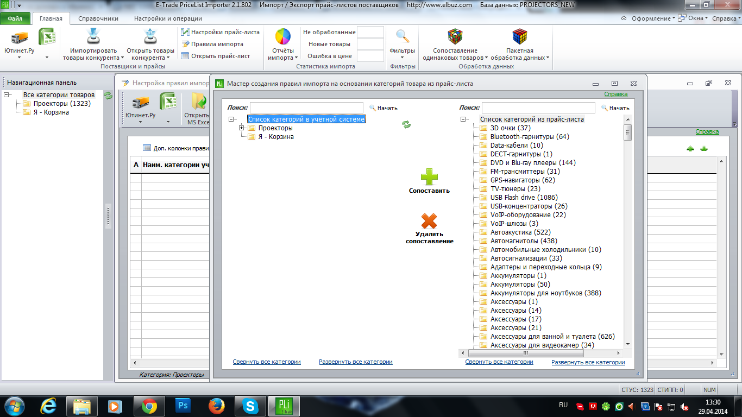
Task: Open Справка link in the wizard
Action: click(x=616, y=94)
